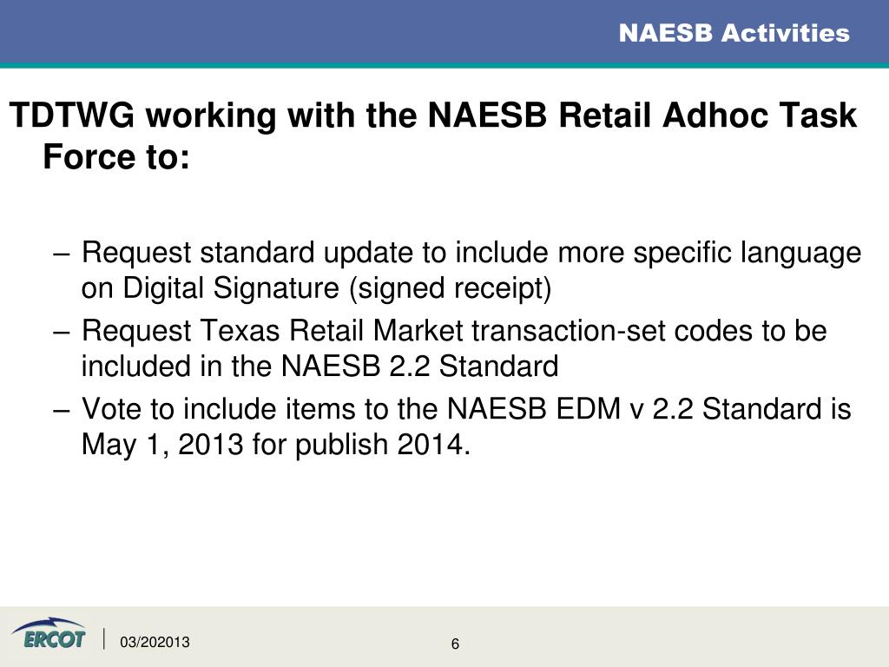Click the dash before the third bullet
The image size is (889, 667).
click(x=62, y=411)
